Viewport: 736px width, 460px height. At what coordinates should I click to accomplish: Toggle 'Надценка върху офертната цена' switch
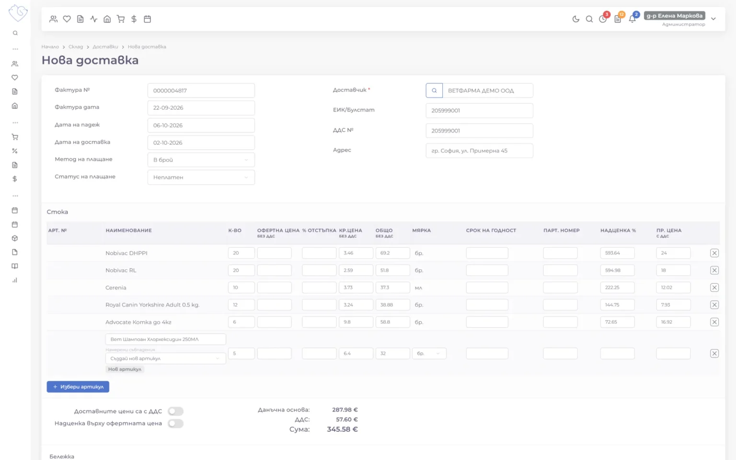click(x=175, y=424)
